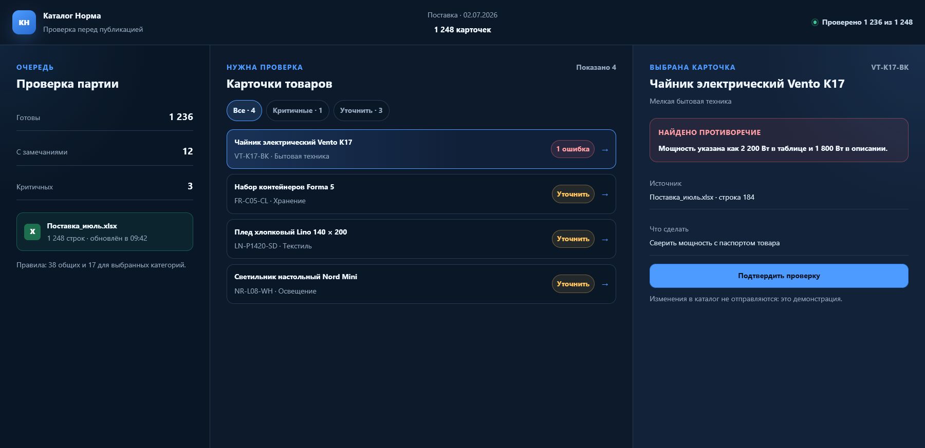Click the Показано 4 counter
925x448 pixels.
[x=596, y=67]
